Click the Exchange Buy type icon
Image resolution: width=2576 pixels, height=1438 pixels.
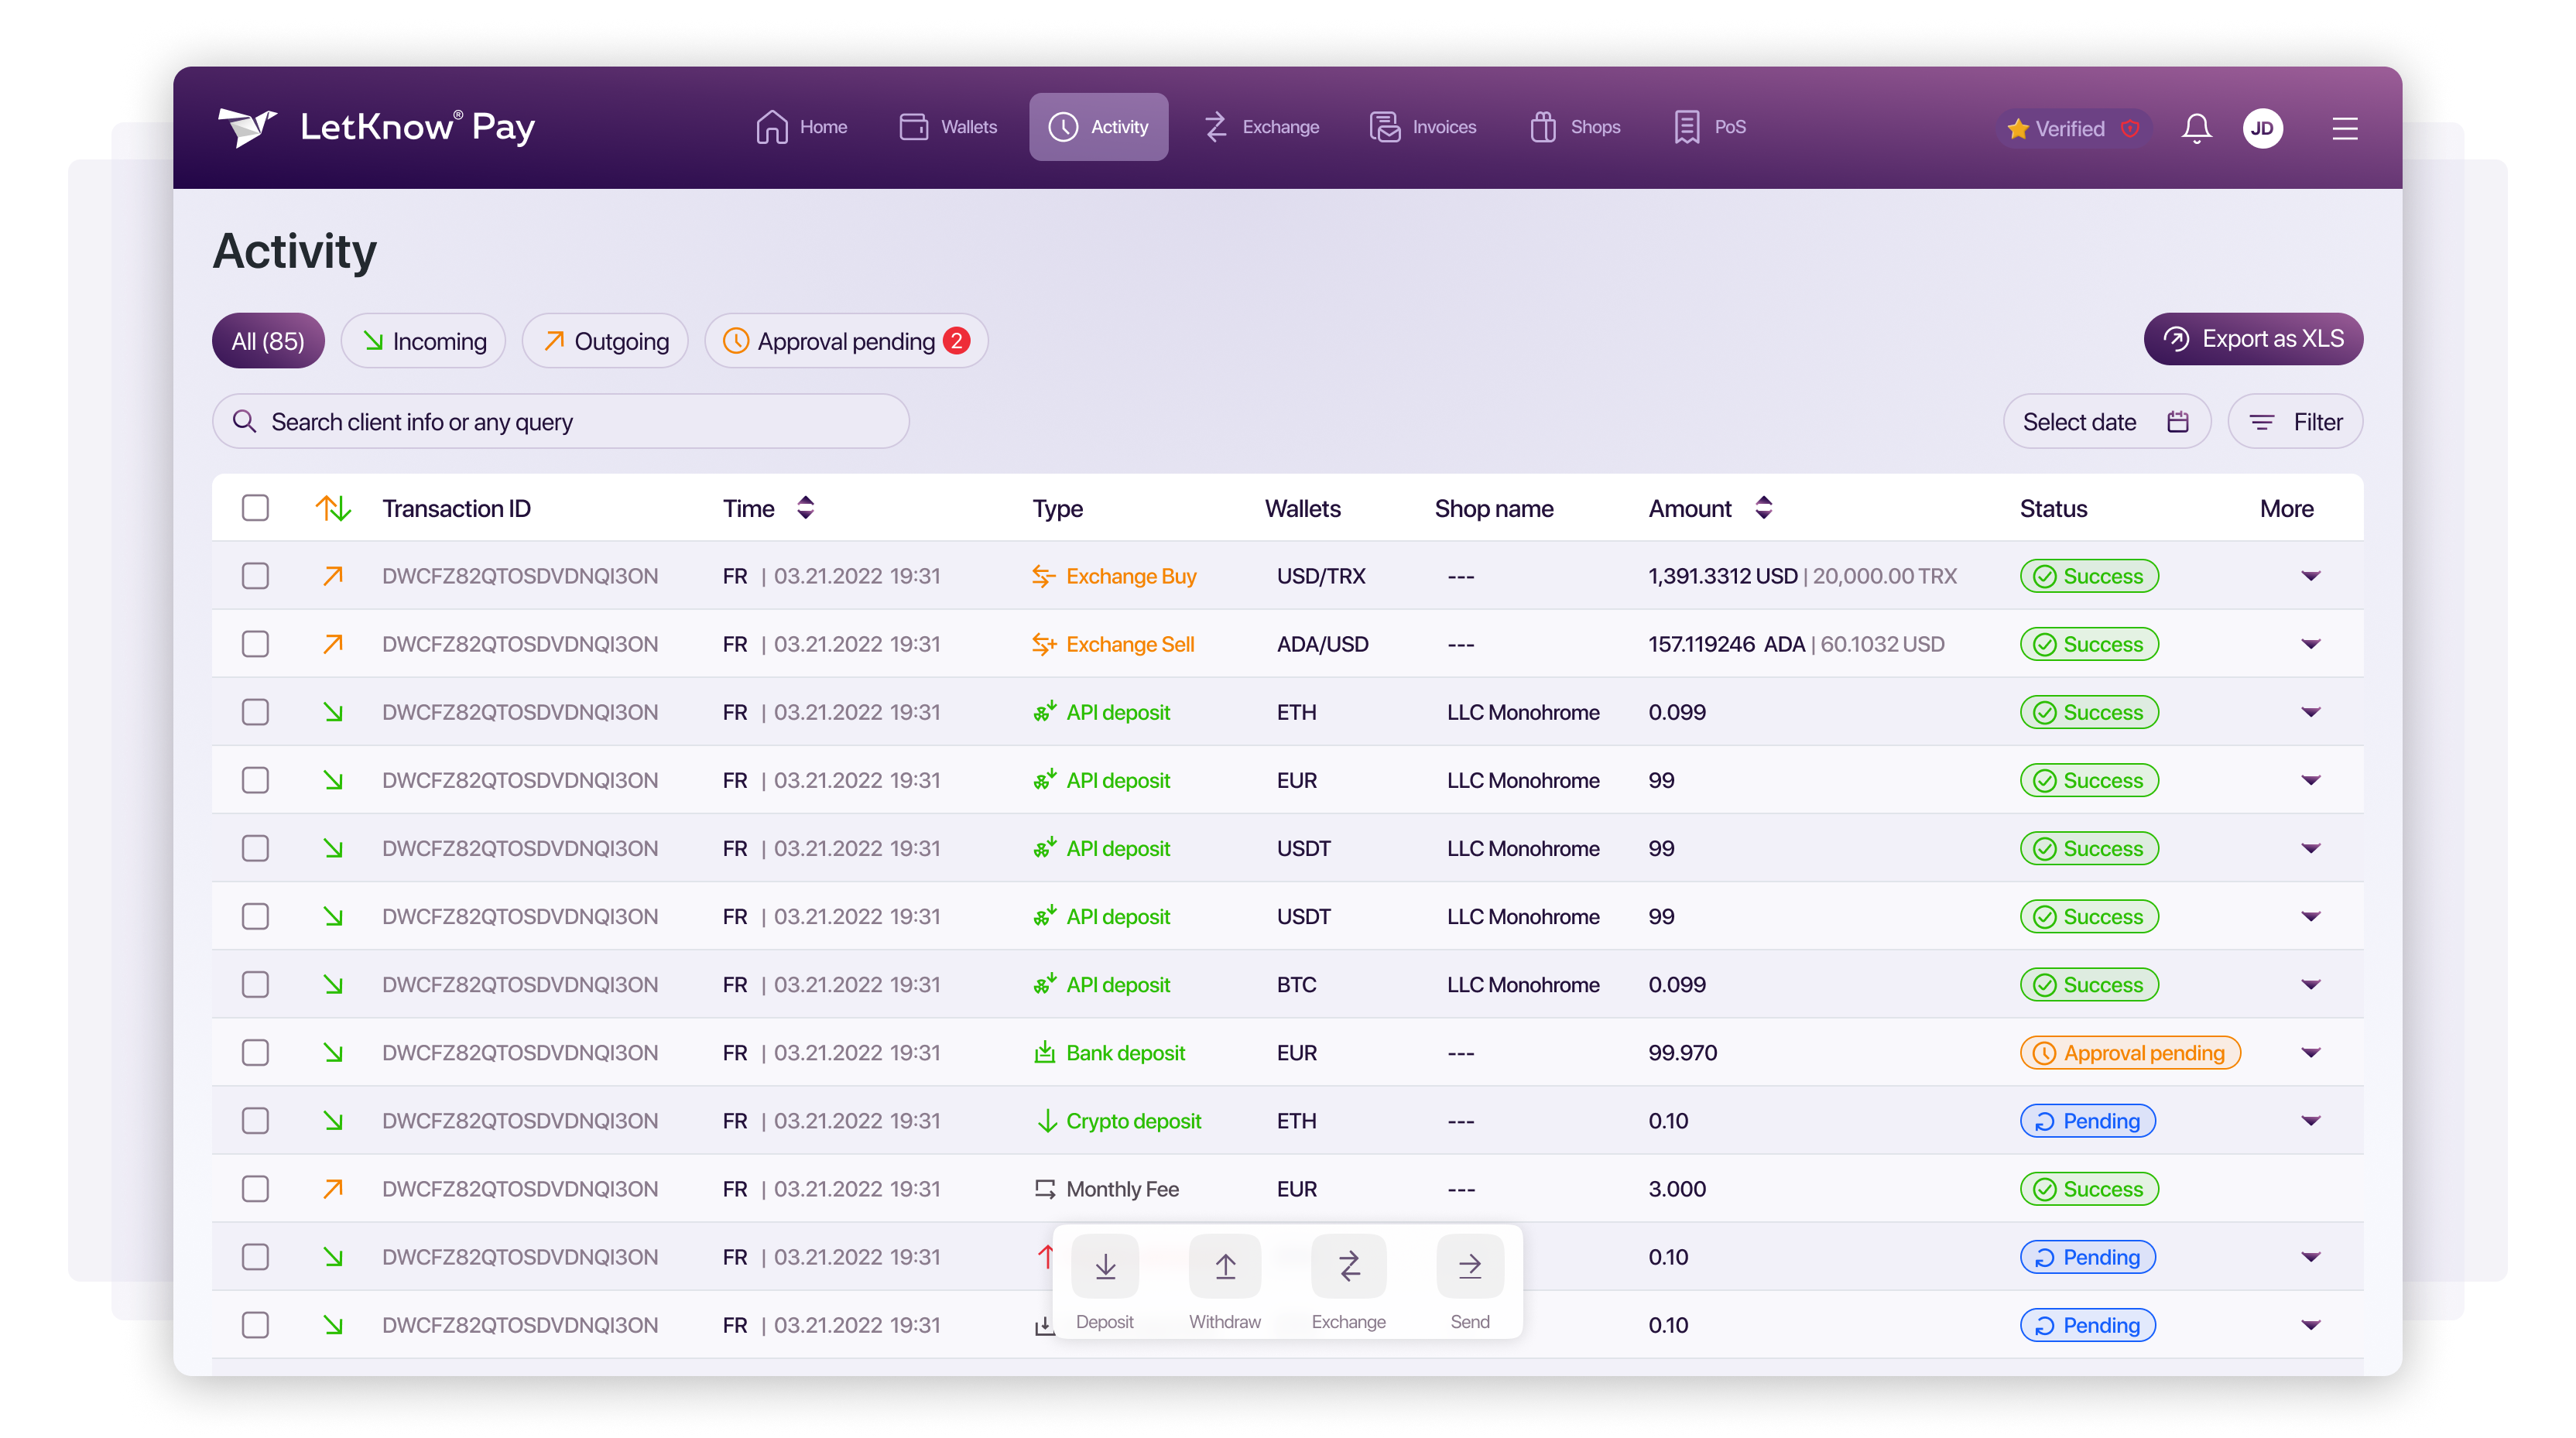click(1043, 576)
